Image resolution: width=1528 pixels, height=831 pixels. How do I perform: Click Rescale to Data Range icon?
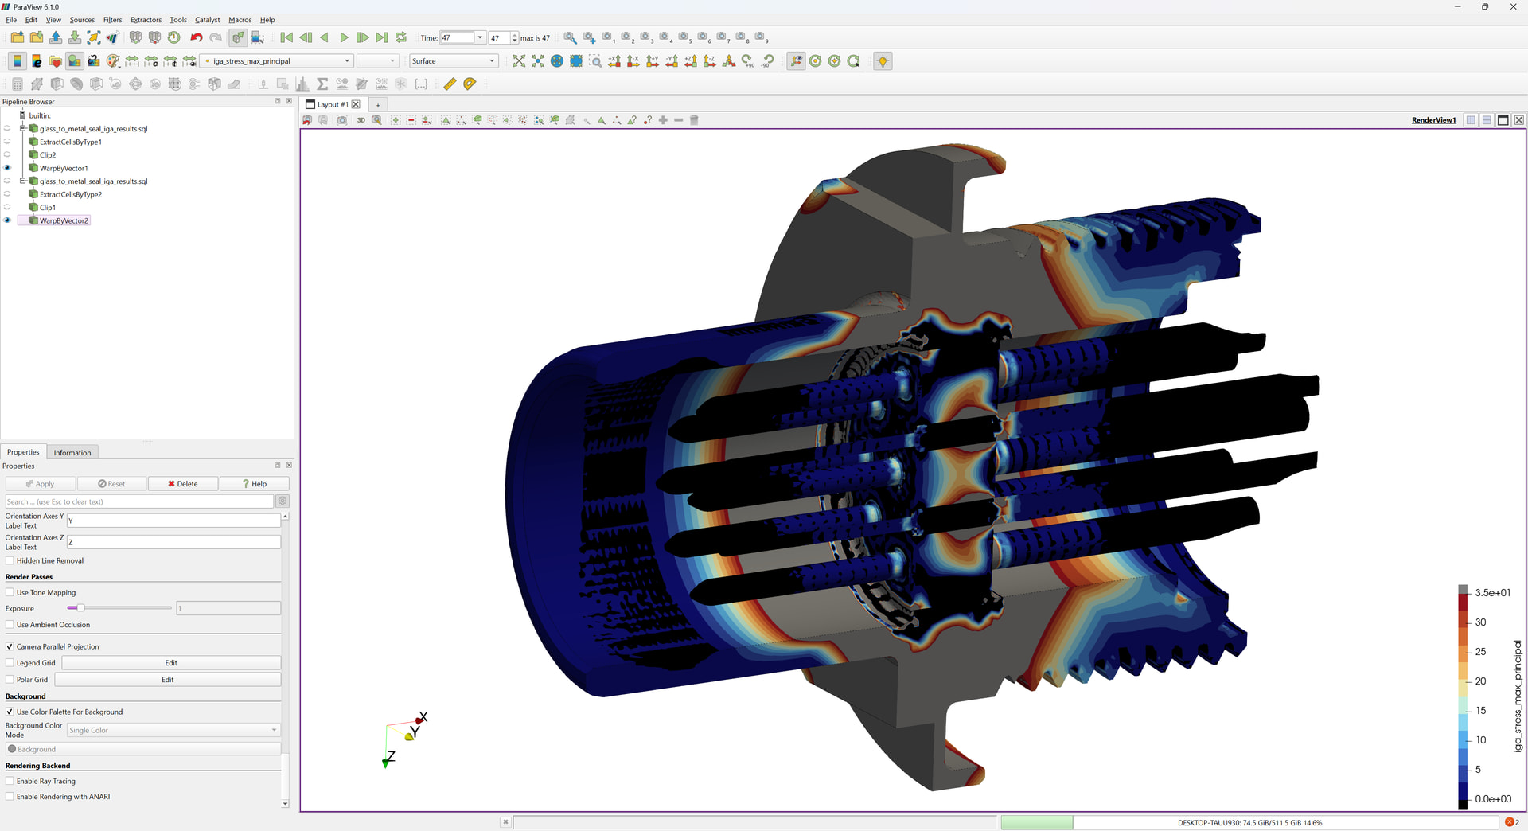pos(132,61)
